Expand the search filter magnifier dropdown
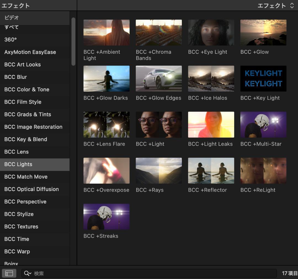This screenshot has width=298, height=279. click(x=28, y=273)
